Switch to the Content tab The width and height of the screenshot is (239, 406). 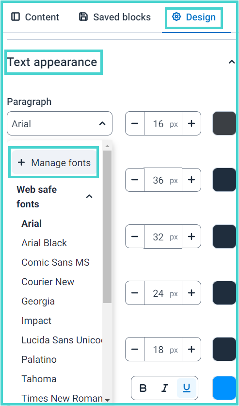click(35, 17)
